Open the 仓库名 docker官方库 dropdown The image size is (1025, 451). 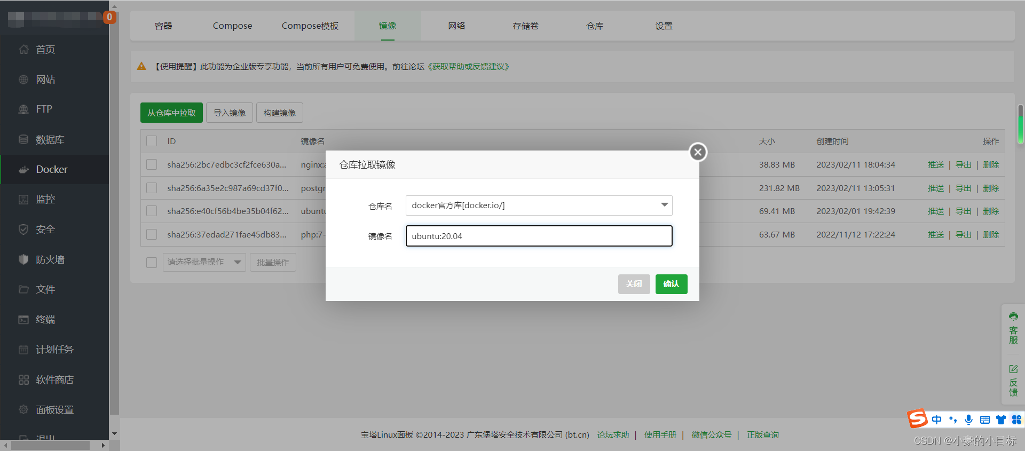pos(539,205)
